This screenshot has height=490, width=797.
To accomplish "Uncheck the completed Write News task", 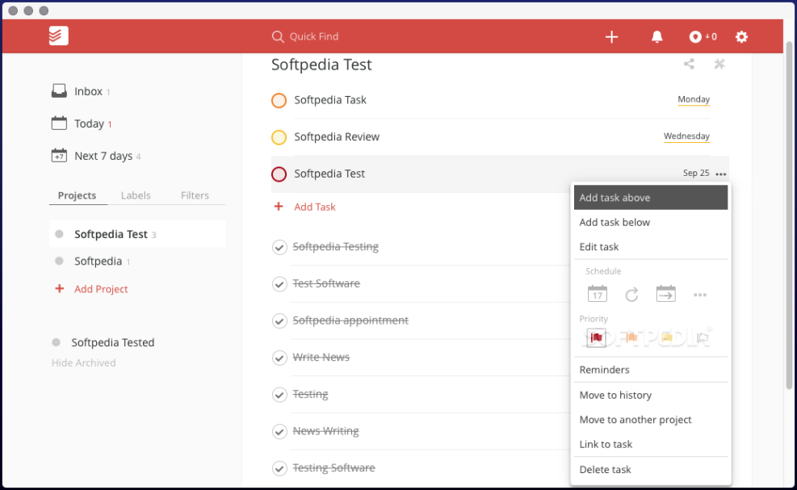I will click(279, 357).
